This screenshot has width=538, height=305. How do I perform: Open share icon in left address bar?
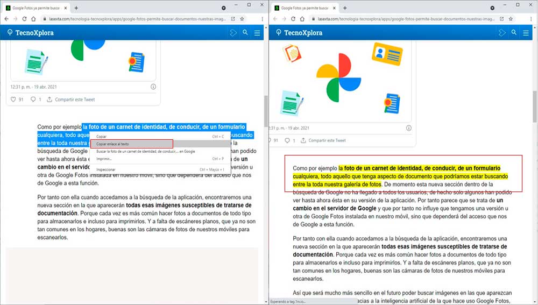tap(233, 19)
